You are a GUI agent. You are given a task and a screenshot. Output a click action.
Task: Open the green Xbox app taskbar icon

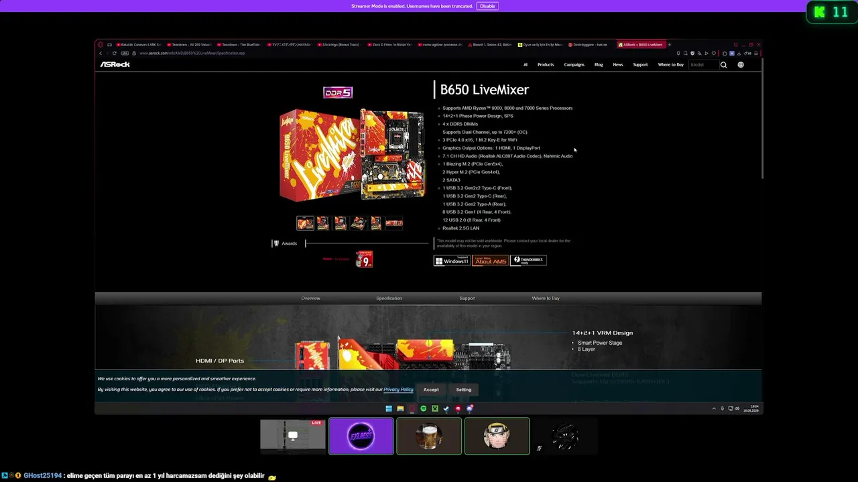point(435,408)
